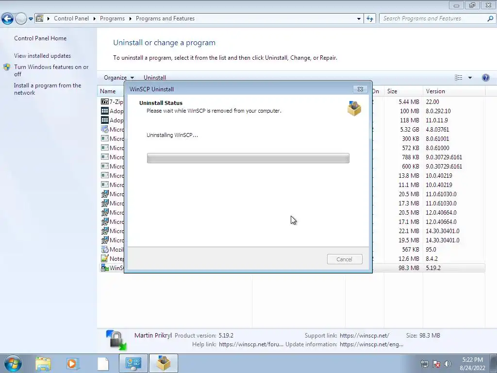This screenshot has height=373, width=497.
Task: Click the Control Panel address bar icon
Action: click(40, 18)
